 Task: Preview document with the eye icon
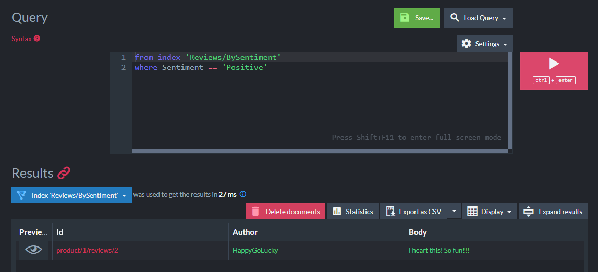pyautogui.click(x=34, y=250)
